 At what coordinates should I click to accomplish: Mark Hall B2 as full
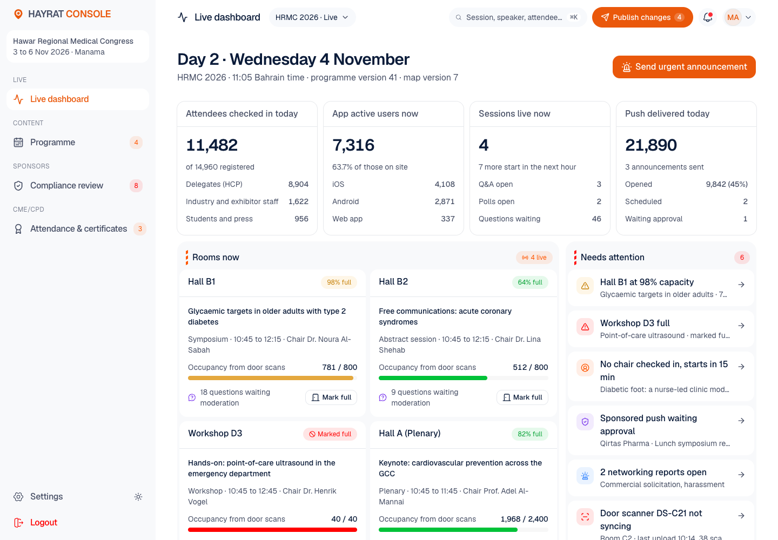click(x=522, y=397)
